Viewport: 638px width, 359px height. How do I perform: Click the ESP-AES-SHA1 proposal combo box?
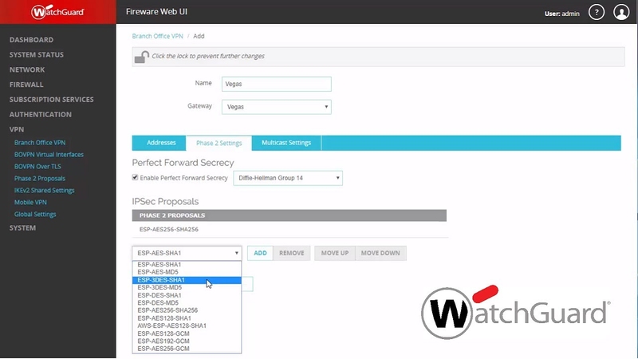187,253
